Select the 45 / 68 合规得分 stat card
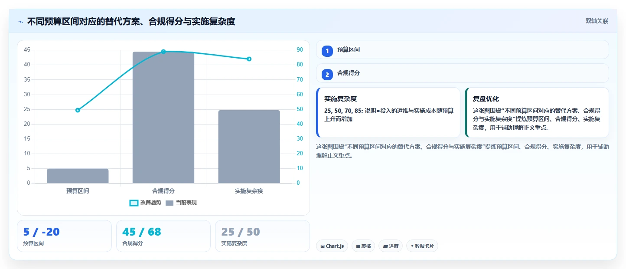This screenshot has height=269, width=626. [163, 236]
